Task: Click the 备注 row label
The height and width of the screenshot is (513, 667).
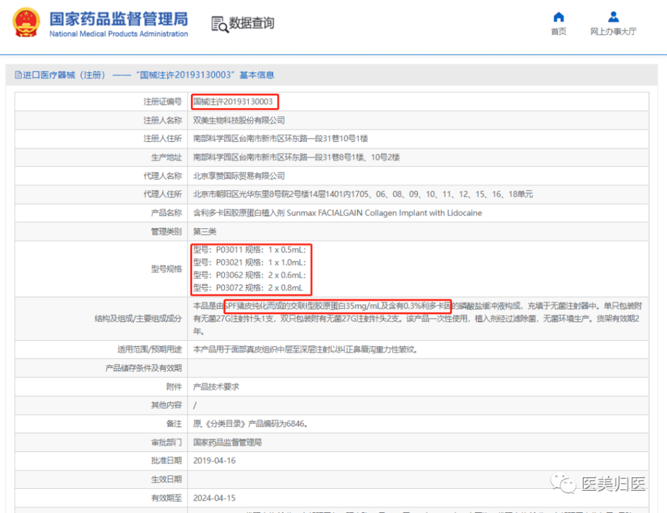Action: 174,424
